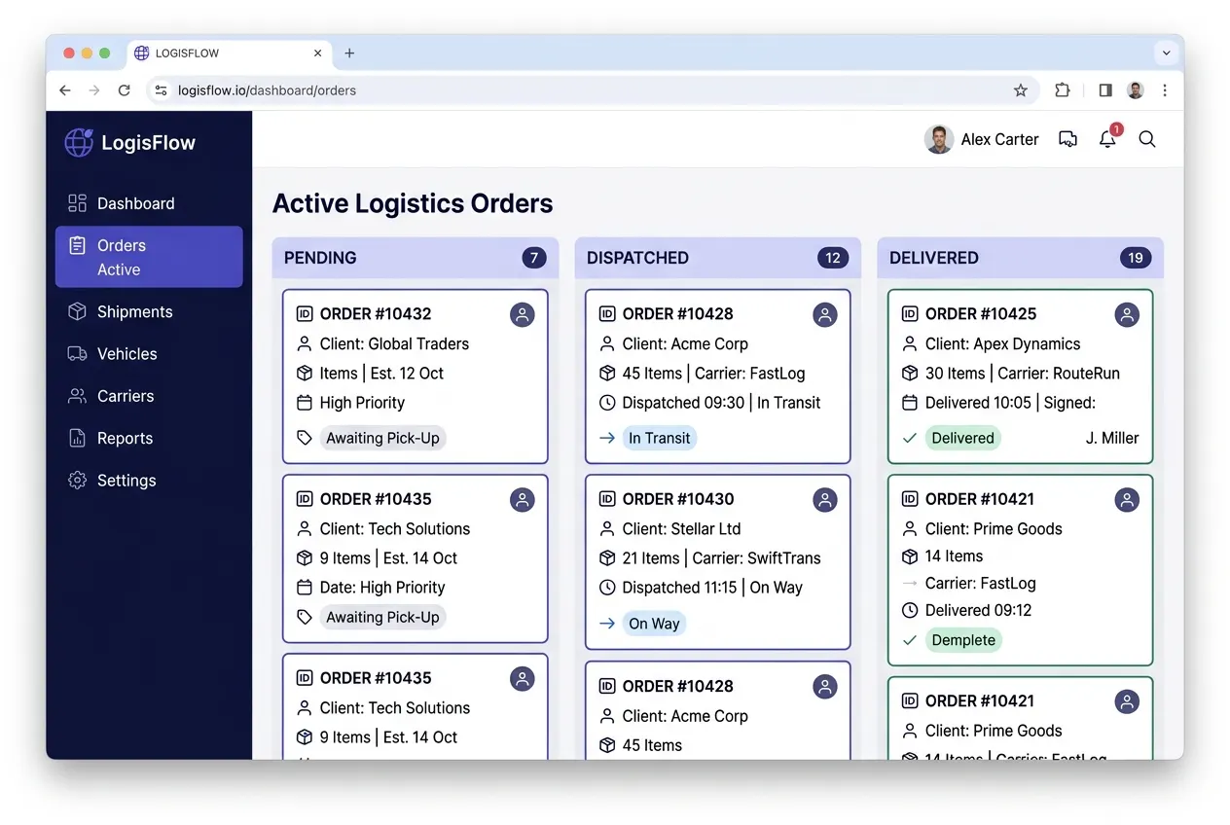Close the LOGISFLOW browser tab
The height and width of the screenshot is (825, 1230).
pyautogui.click(x=317, y=54)
